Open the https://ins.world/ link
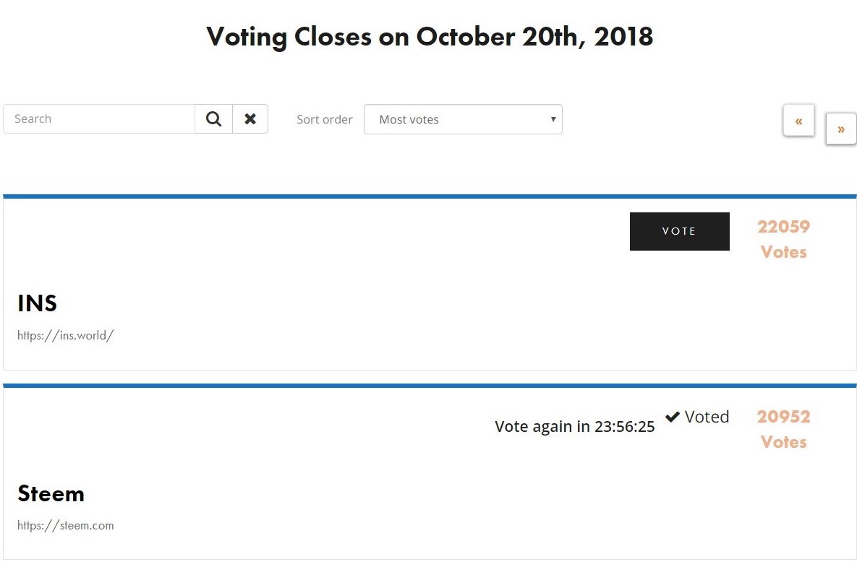 pyautogui.click(x=66, y=335)
